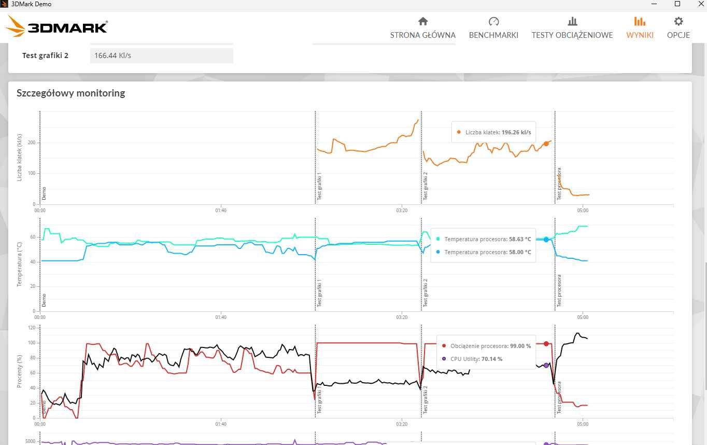707x445 pixels.
Task: Click the red data point on processor load line
Action: [546, 344]
